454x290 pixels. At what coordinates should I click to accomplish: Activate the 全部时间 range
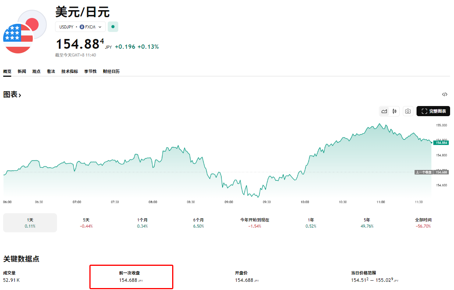click(x=422, y=222)
